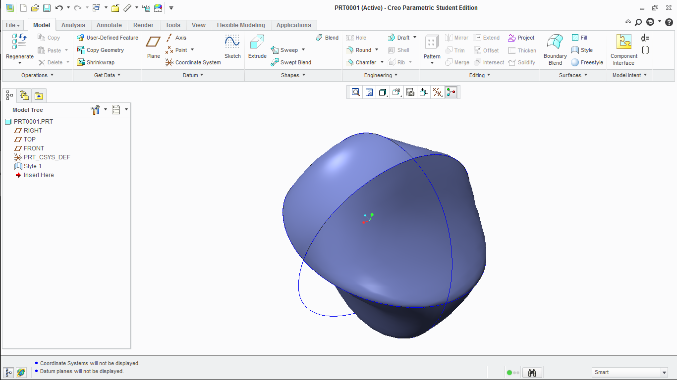Image resolution: width=677 pixels, height=380 pixels.
Task: Open the Component Interface tool
Action: point(624,49)
